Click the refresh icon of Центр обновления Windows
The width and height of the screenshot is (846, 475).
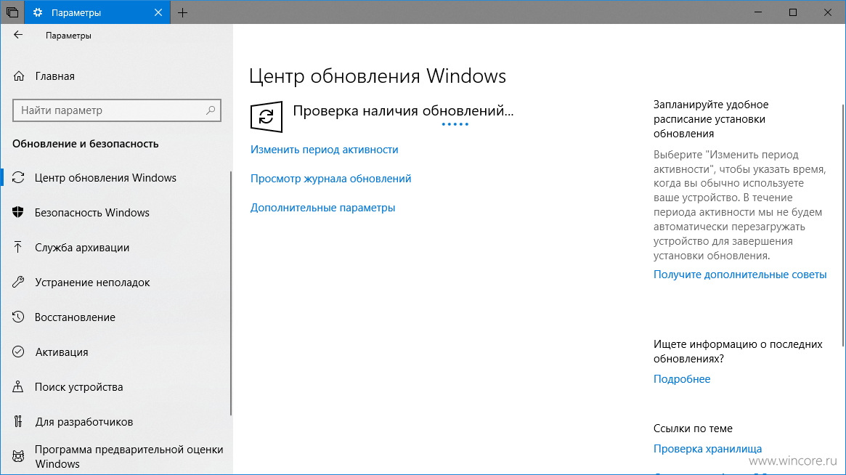[x=18, y=178]
